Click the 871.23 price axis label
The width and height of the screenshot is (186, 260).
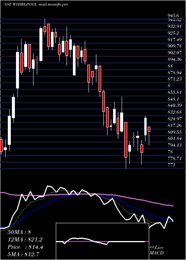174,79
